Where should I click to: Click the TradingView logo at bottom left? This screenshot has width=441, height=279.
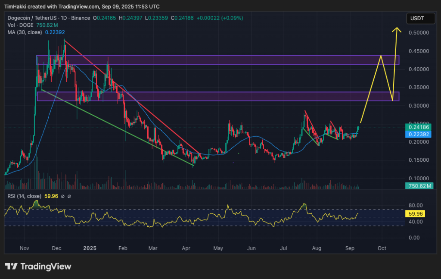pyautogui.click(x=38, y=267)
